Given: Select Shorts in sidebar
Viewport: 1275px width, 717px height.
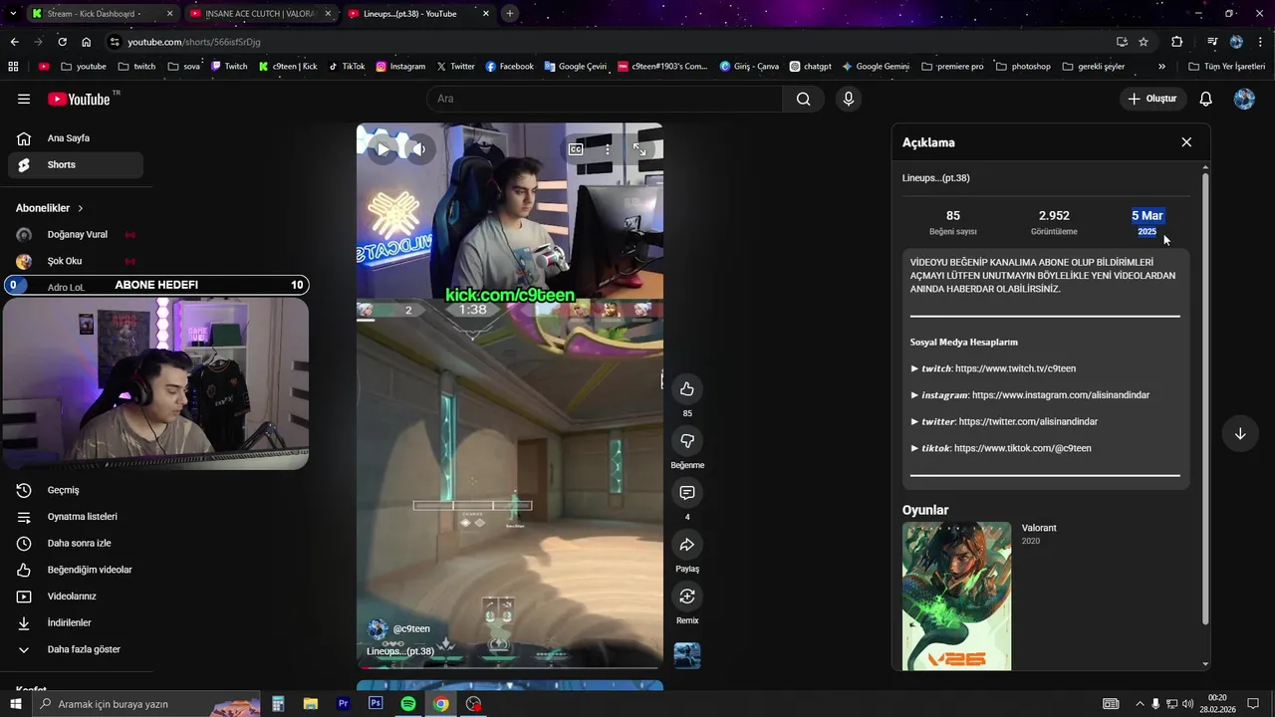Looking at the screenshot, I should pos(75,164).
